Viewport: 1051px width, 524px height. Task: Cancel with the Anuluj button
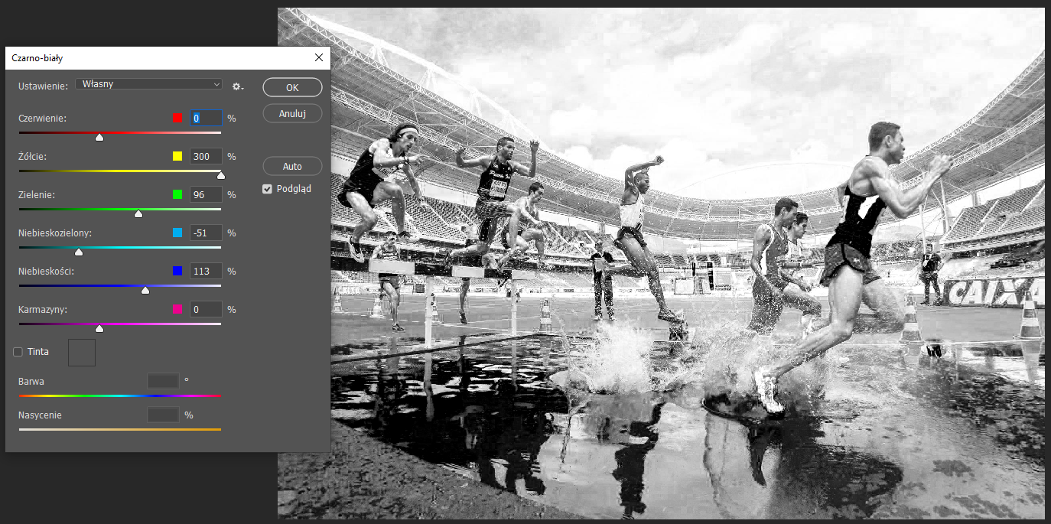coord(292,113)
